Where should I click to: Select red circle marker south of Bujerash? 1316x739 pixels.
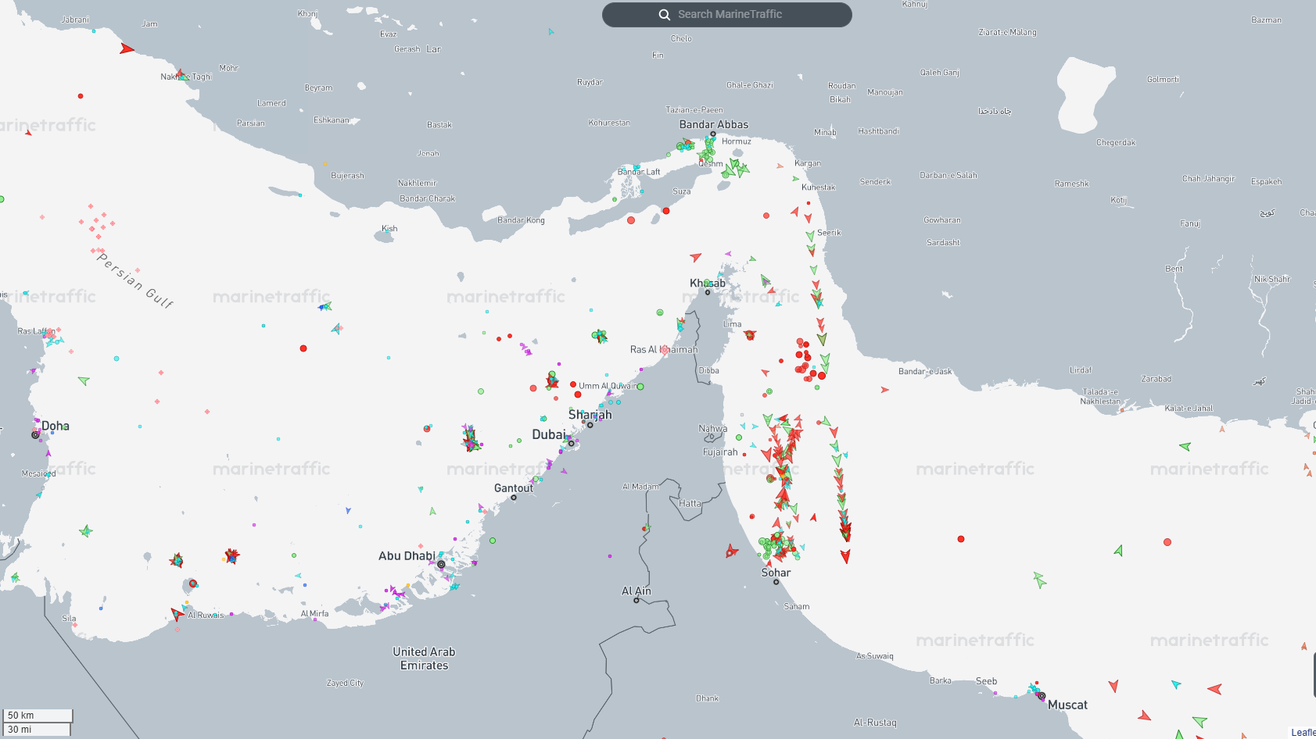click(x=303, y=348)
